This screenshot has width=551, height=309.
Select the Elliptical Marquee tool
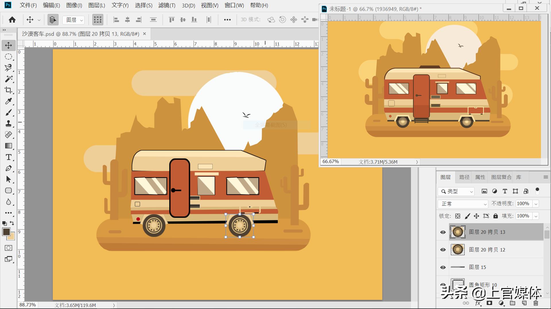[8, 57]
